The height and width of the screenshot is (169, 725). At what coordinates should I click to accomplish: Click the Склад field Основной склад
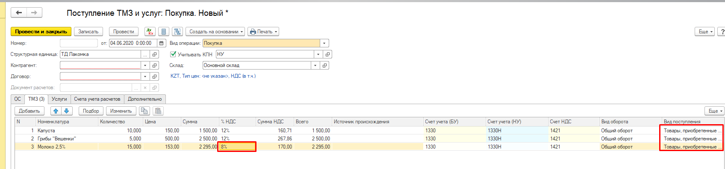coord(256,65)
